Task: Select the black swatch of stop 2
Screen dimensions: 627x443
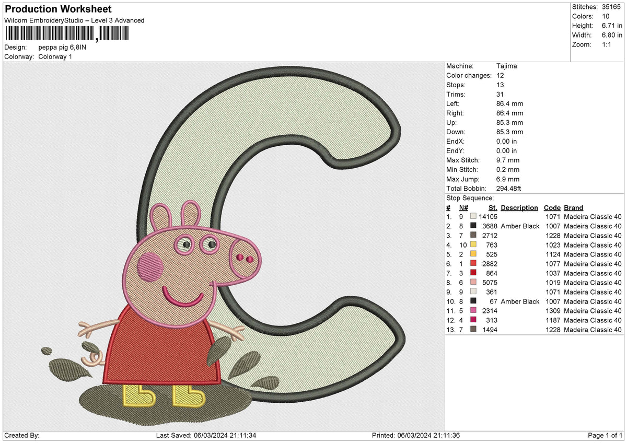Action: [x=473, y=226]
